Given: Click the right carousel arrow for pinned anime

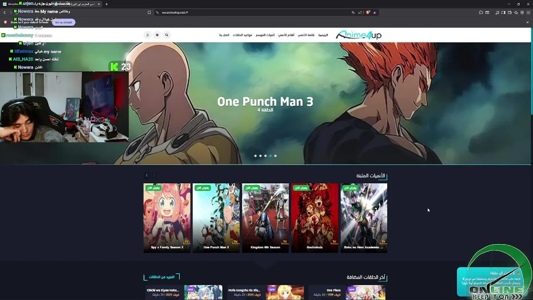Looking at the screenshot, I should pyautogui.click(x=153, y=175).
